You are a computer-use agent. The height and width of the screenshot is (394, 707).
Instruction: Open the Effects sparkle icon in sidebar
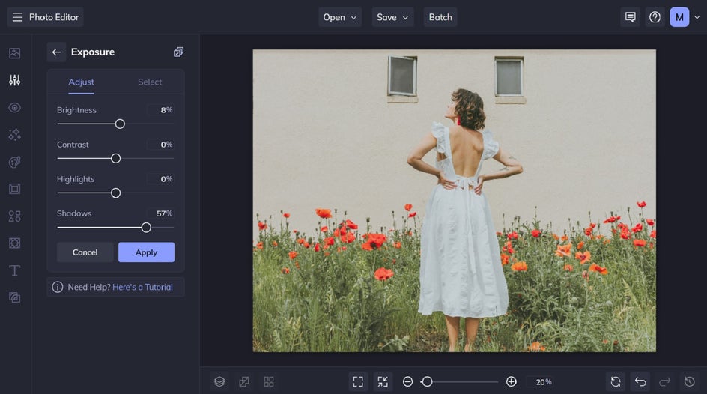coord(14,135)
